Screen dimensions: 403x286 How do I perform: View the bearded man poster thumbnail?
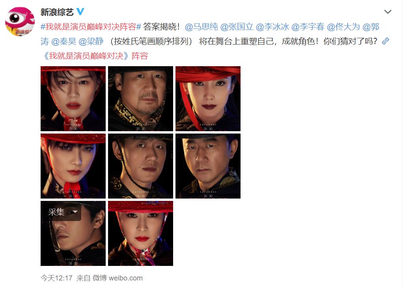(x=141, y=98)
